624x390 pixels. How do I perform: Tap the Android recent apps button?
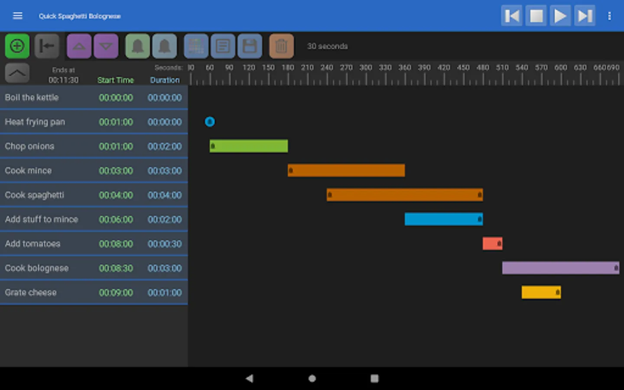[374, 378]
